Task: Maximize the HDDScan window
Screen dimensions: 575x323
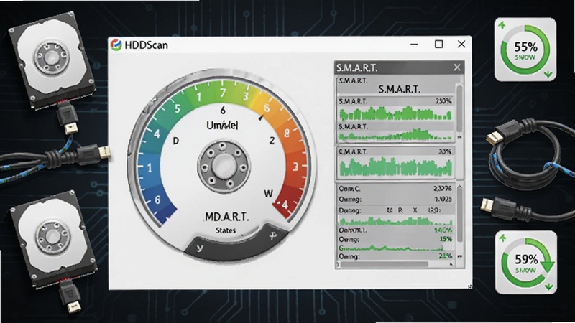Action: (x=438, y=45)
